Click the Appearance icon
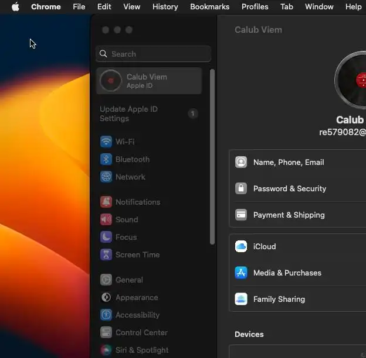Viewport: 366px width, 358px height. coord(106,297)
